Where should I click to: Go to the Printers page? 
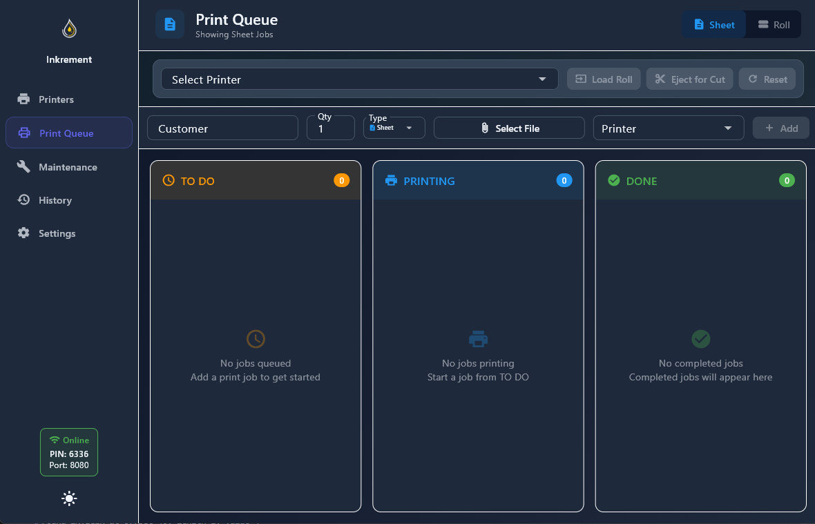(56, 99)
